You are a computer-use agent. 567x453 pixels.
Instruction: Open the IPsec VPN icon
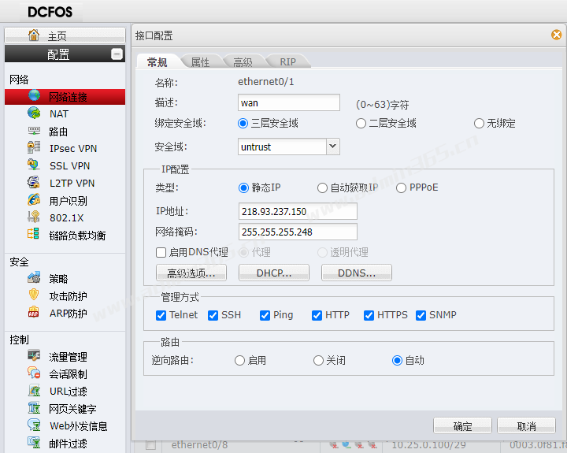pos(34,147)
